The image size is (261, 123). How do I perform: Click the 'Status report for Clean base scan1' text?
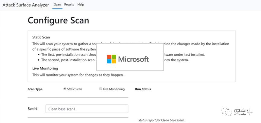coord(162,120)
